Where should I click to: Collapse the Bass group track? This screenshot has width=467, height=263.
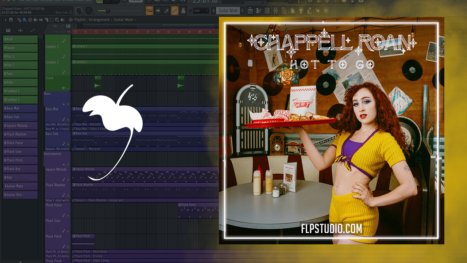63,104
